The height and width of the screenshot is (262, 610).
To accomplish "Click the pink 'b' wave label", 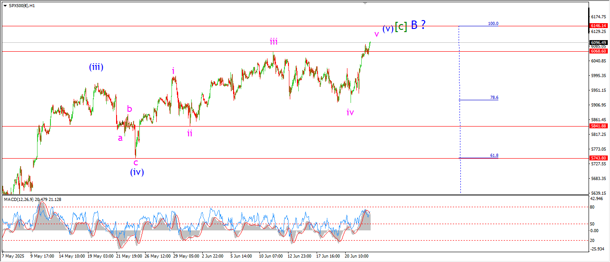I will pyautogui.click(x=130, y=109).
